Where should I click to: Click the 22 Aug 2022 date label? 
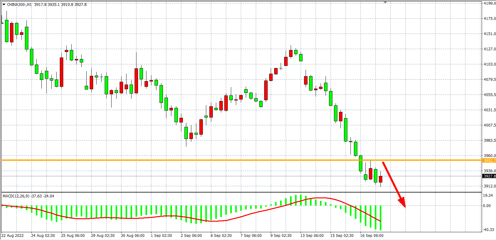[12, 236]
